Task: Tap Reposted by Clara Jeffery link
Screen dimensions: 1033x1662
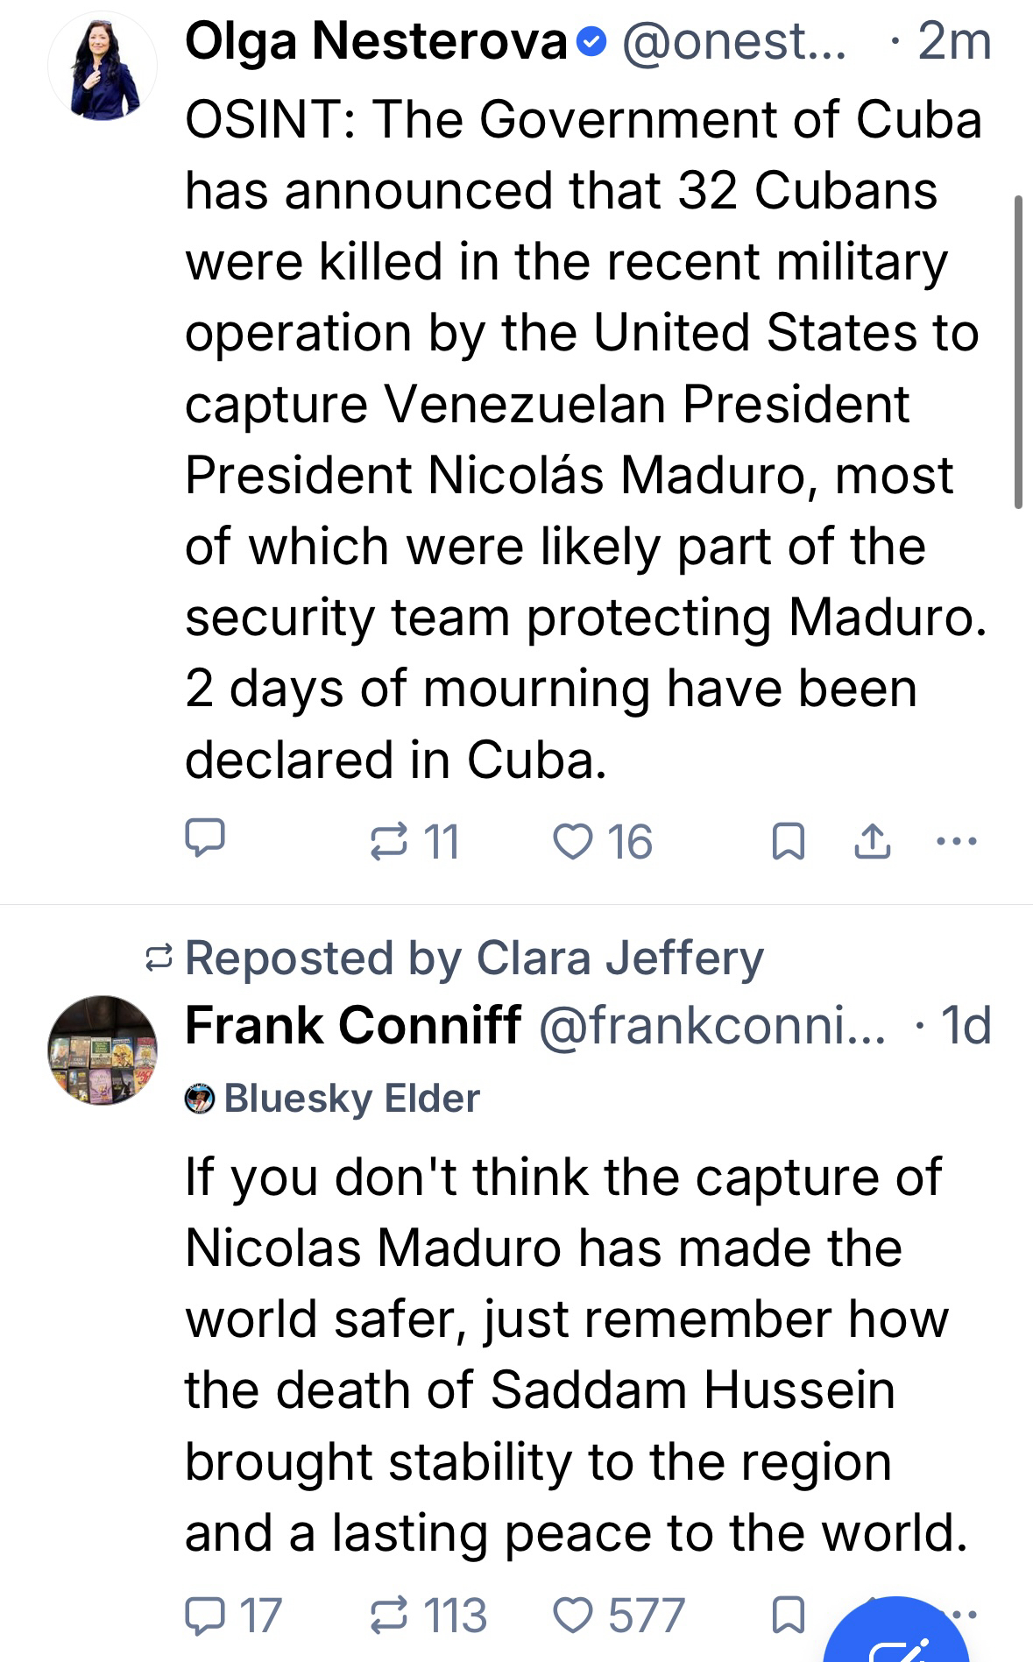Action: (x=473, y=958)
